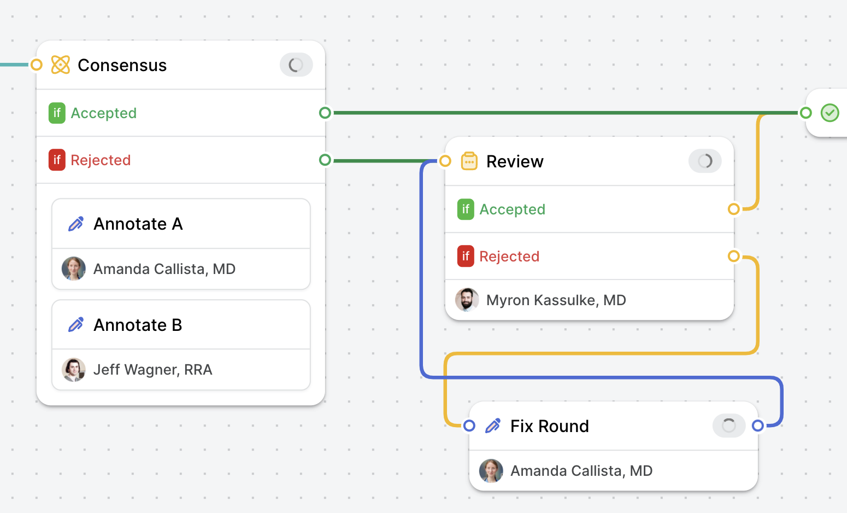Click Amanda Callista's avatar in Annotate A
Viewport: 847px width, 513px height.
[x=73, y=269]
